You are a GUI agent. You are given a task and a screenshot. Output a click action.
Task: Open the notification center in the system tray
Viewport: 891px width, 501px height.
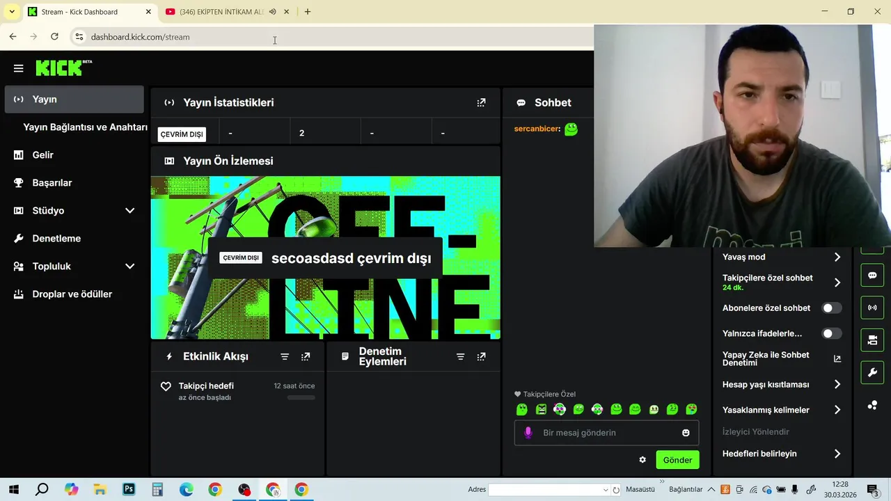(x=873, y=489)
